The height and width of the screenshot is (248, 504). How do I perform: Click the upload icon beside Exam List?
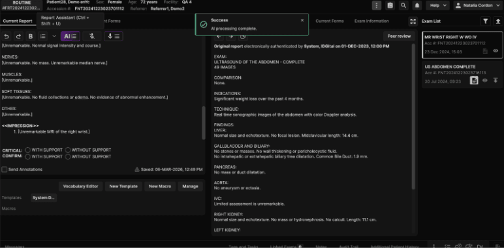pyautogui.click(x=498, y=21)
